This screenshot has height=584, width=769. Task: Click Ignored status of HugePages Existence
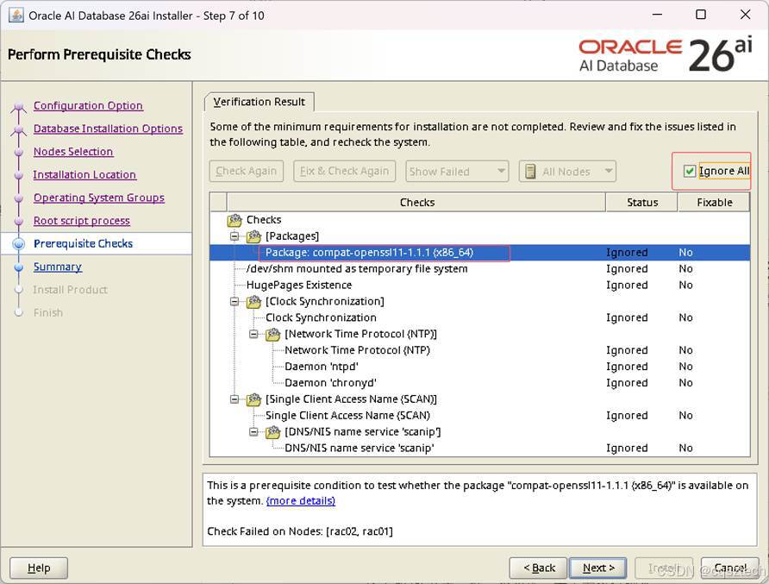(x=627, y=286)
